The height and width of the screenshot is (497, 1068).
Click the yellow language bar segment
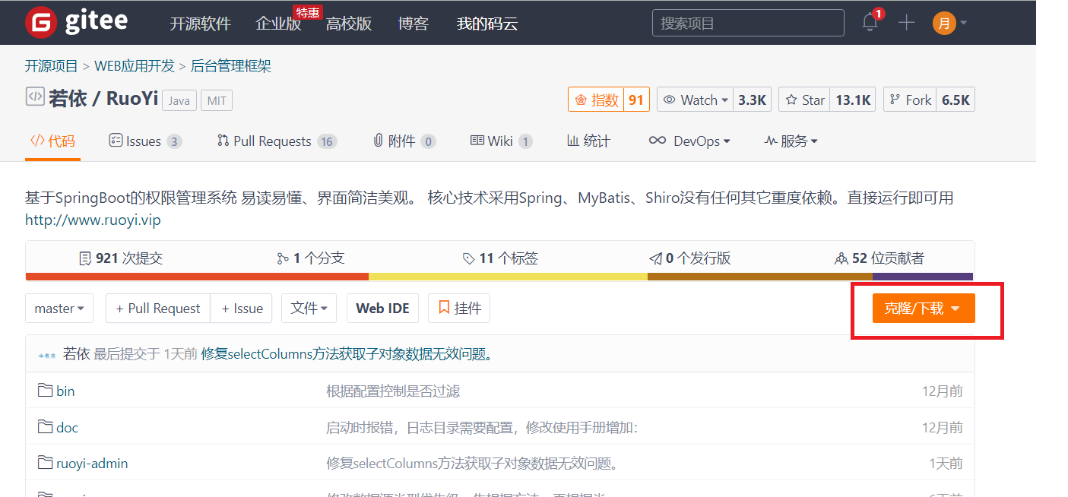508,277
